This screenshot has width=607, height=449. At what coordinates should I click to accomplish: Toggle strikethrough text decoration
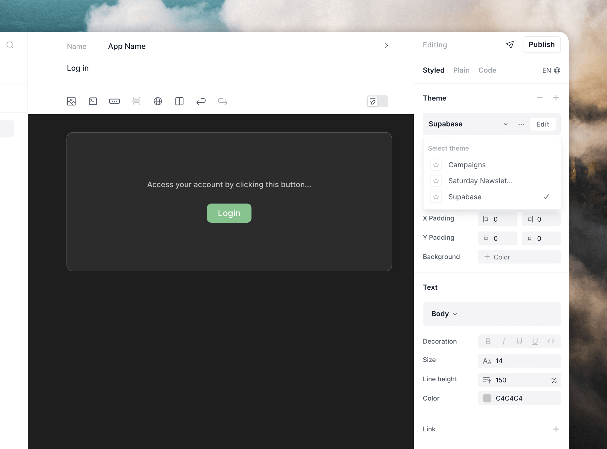[519, 341]
